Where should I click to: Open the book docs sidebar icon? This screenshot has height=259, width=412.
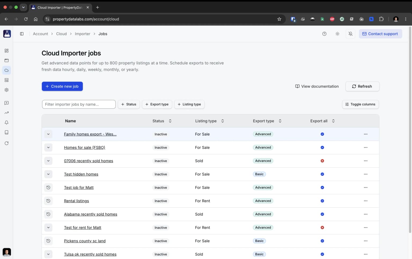click(6, 132)
